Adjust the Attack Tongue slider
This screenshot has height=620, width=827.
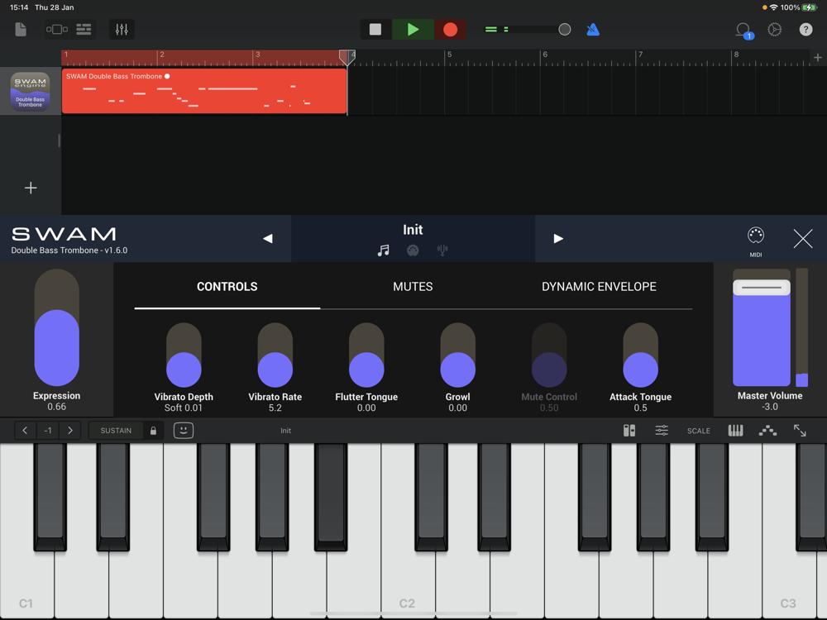(x=640, y=355)
